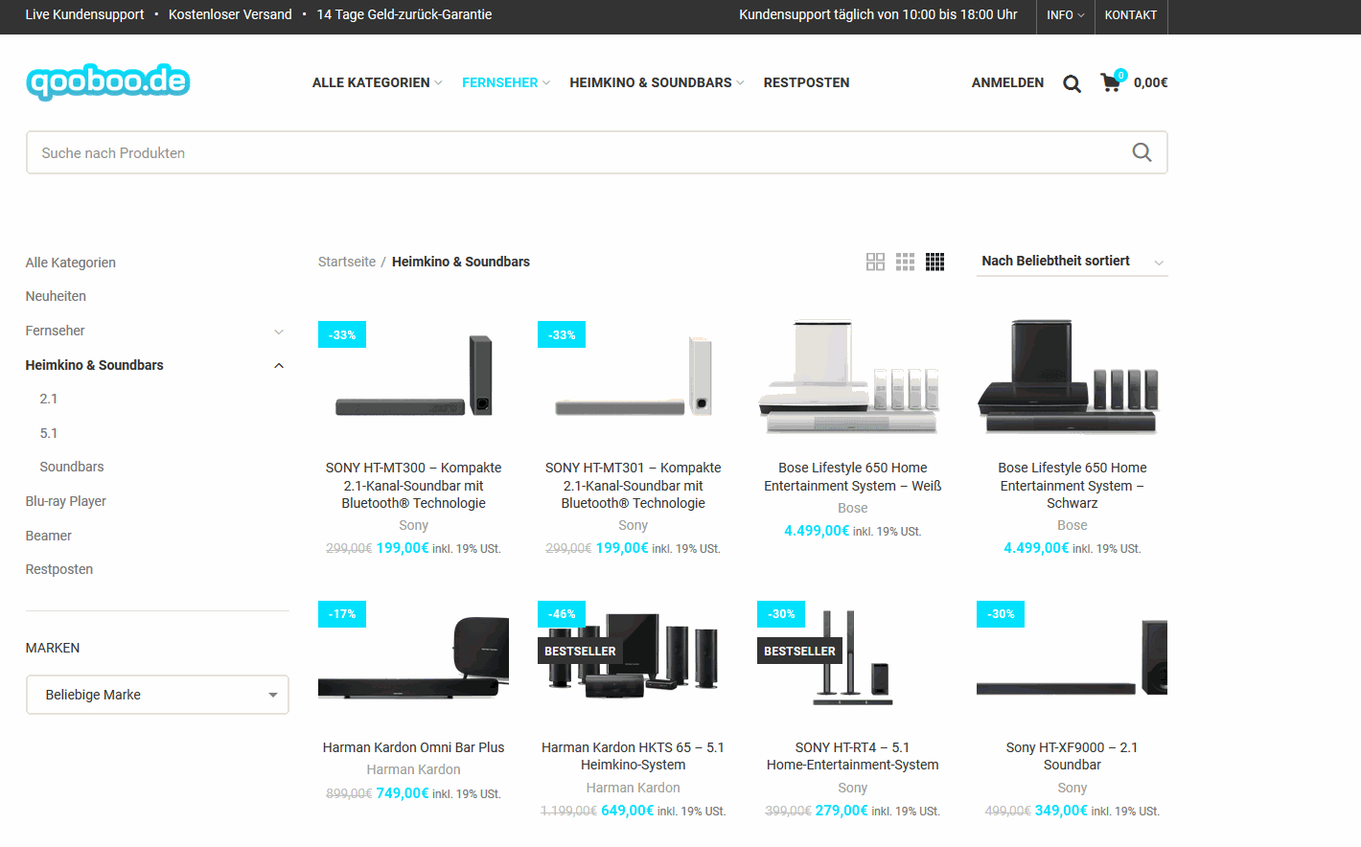Open SONY HT-RT4 product image
1361x847 pixels.
[852, 657]
